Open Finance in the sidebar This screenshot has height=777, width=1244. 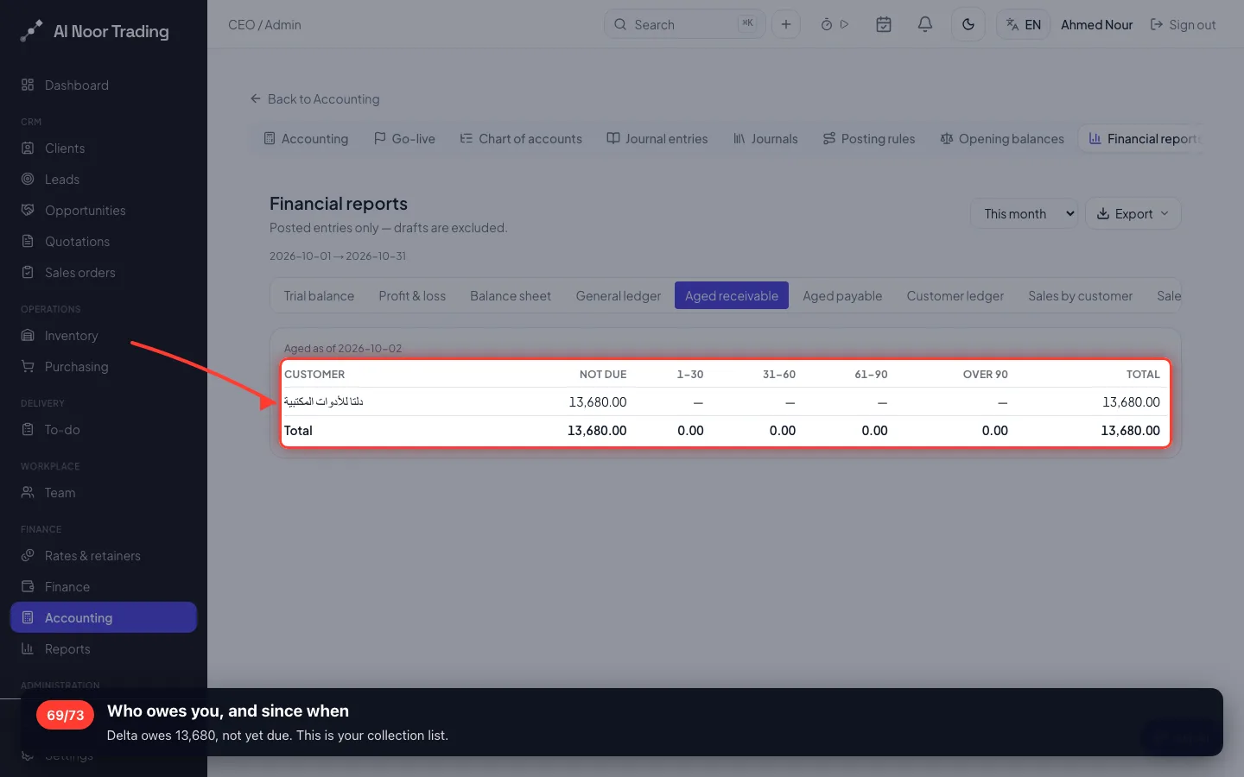104,586
